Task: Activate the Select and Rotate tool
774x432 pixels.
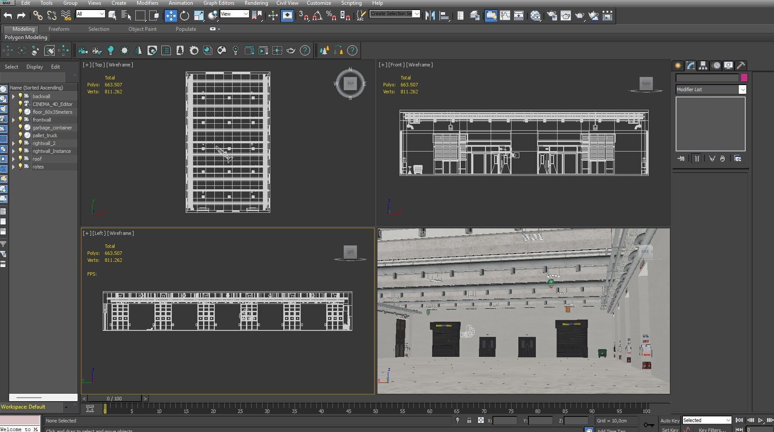Action: [x=185, y=16]
